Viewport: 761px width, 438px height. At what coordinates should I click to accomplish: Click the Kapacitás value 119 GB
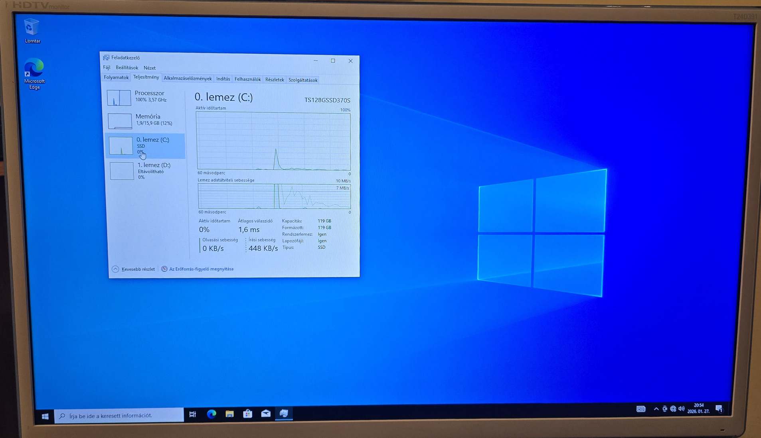(324, 221)
